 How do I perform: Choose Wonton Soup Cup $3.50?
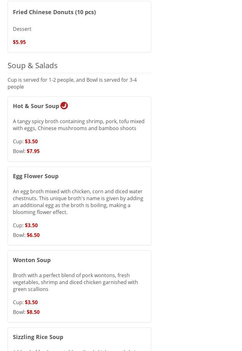31,302
